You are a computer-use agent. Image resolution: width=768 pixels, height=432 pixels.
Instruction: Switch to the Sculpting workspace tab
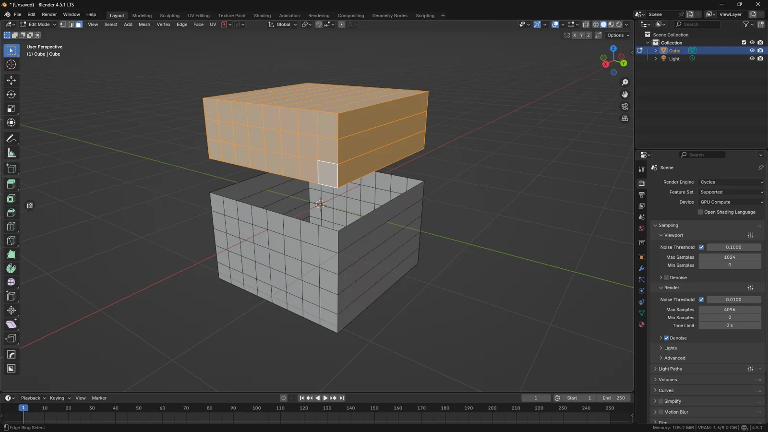[169, 15]
